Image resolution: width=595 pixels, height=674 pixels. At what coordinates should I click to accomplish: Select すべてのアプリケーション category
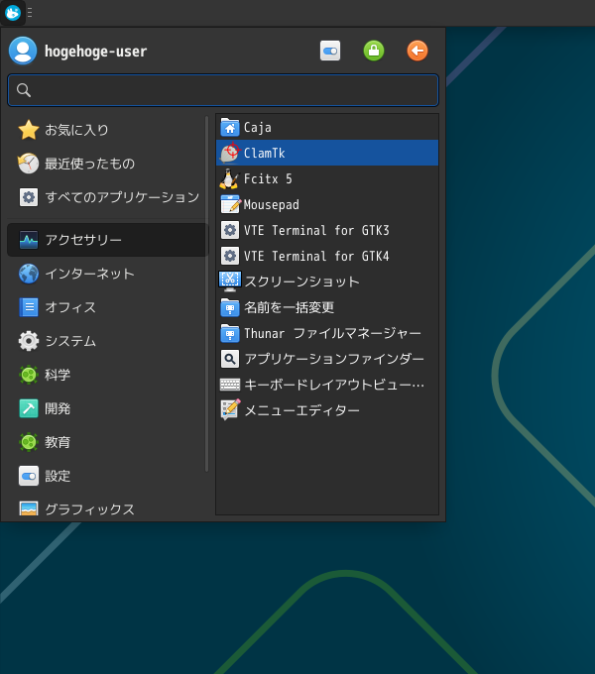[x=108, y=197]
